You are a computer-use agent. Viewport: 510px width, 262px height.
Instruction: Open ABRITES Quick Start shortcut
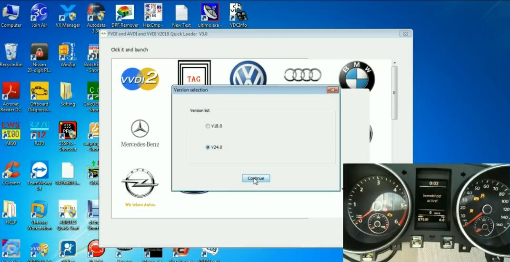pos(68,215)
